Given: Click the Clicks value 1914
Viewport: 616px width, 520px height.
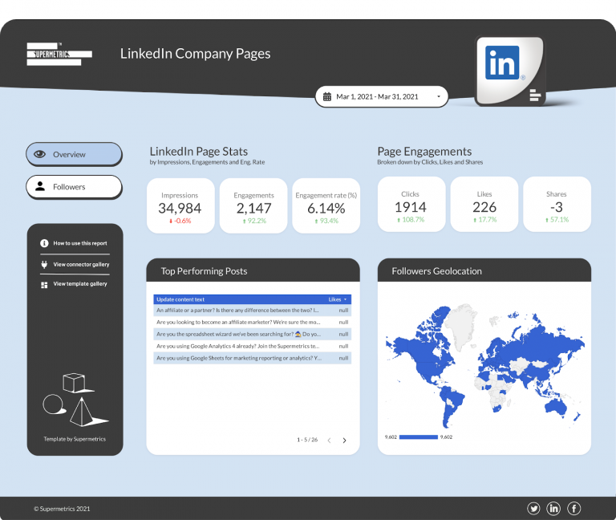Looking at the screenshot, I should [x=411, y=207].
